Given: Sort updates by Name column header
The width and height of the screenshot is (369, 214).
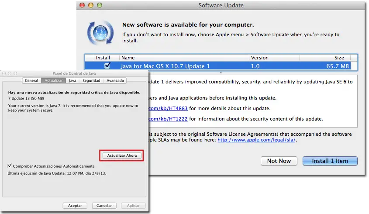Looking at the screenshot, I should (184, 58).
